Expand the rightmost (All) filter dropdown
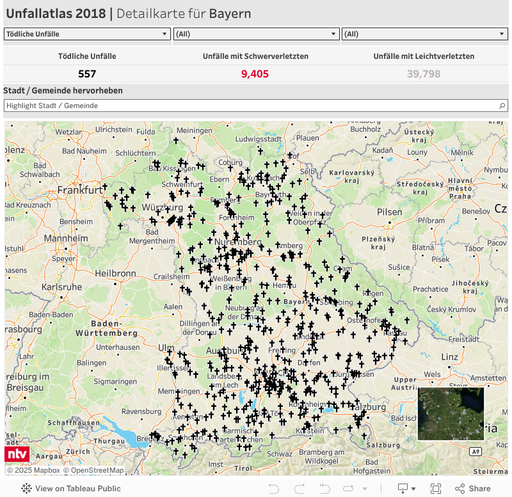The width and height of the screenshot is (512, 497). 424,34
